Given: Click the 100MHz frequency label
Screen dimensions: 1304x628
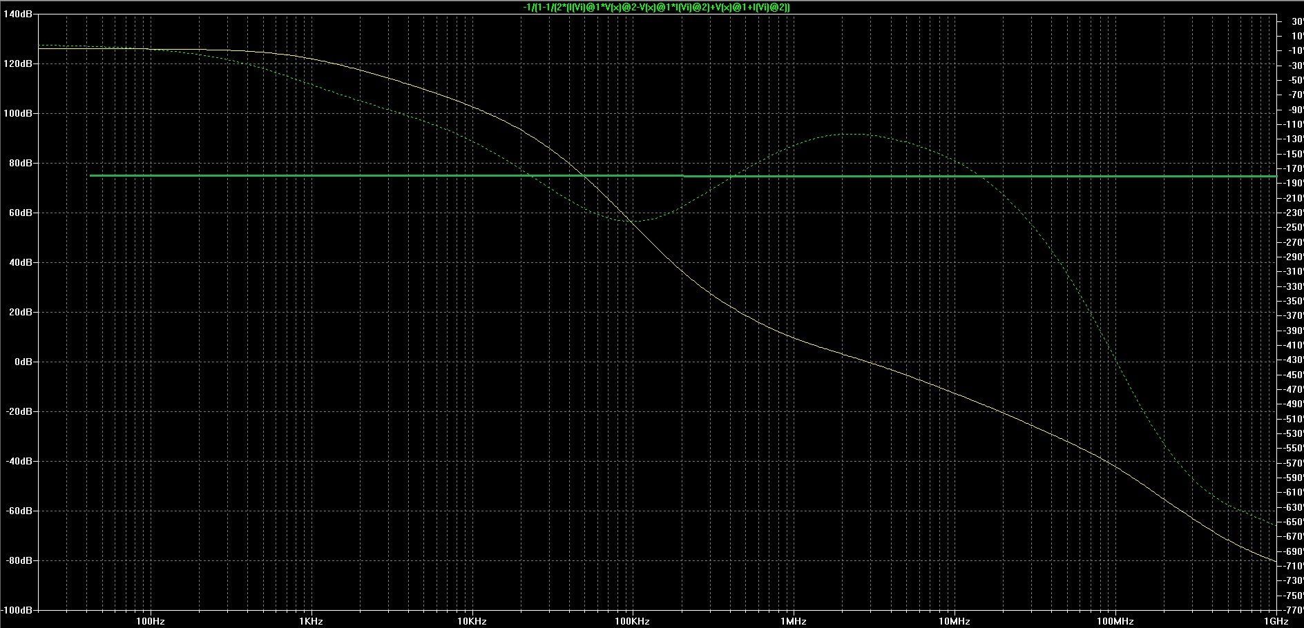Looking at the screenshot, I should 1115,621.
